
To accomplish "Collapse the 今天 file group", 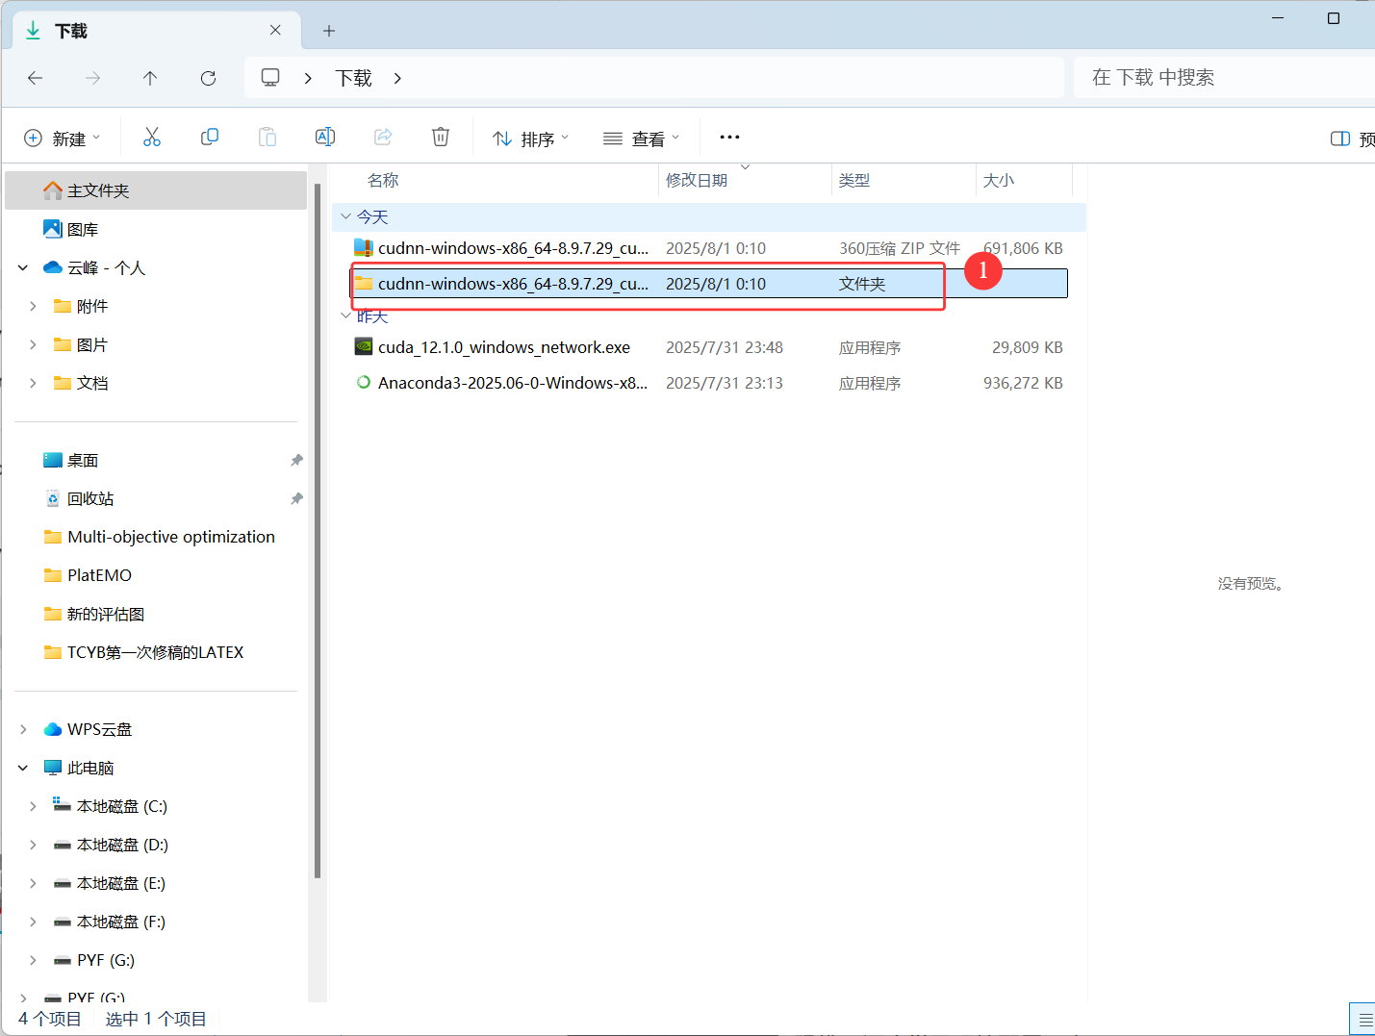I will [345, 216].
